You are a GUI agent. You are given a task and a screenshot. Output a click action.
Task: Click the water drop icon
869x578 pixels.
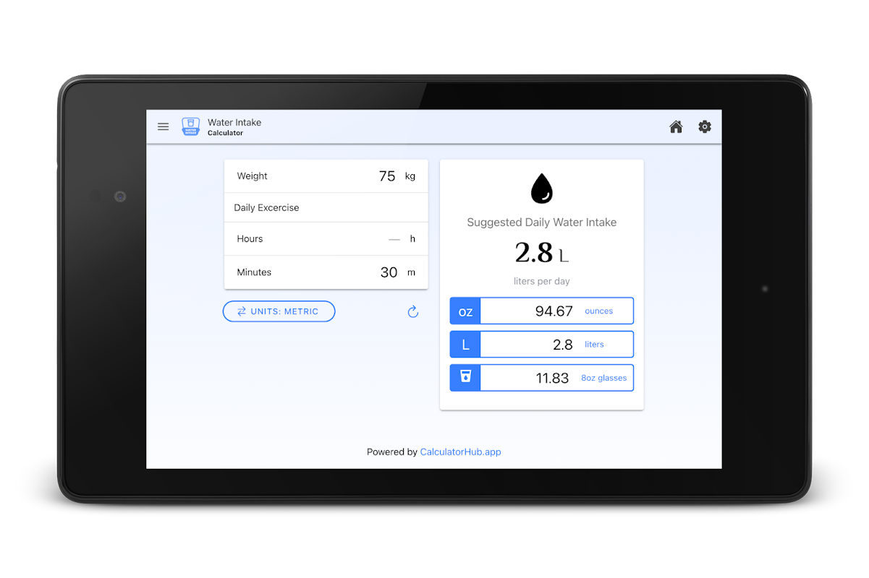point(542,189)
